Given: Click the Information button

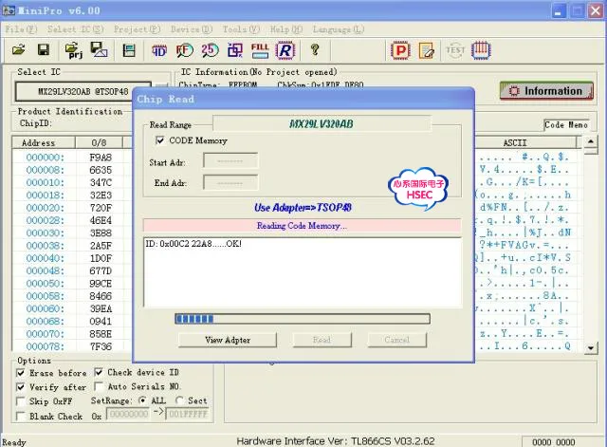Looking at the screenshot, I should point(546,91).
